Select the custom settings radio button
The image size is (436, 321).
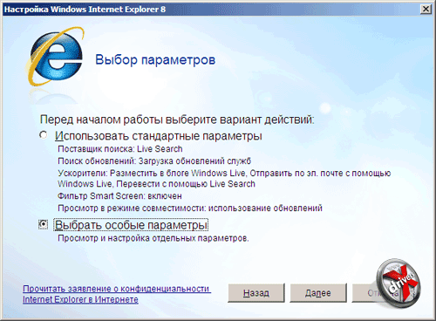point(44,224)
